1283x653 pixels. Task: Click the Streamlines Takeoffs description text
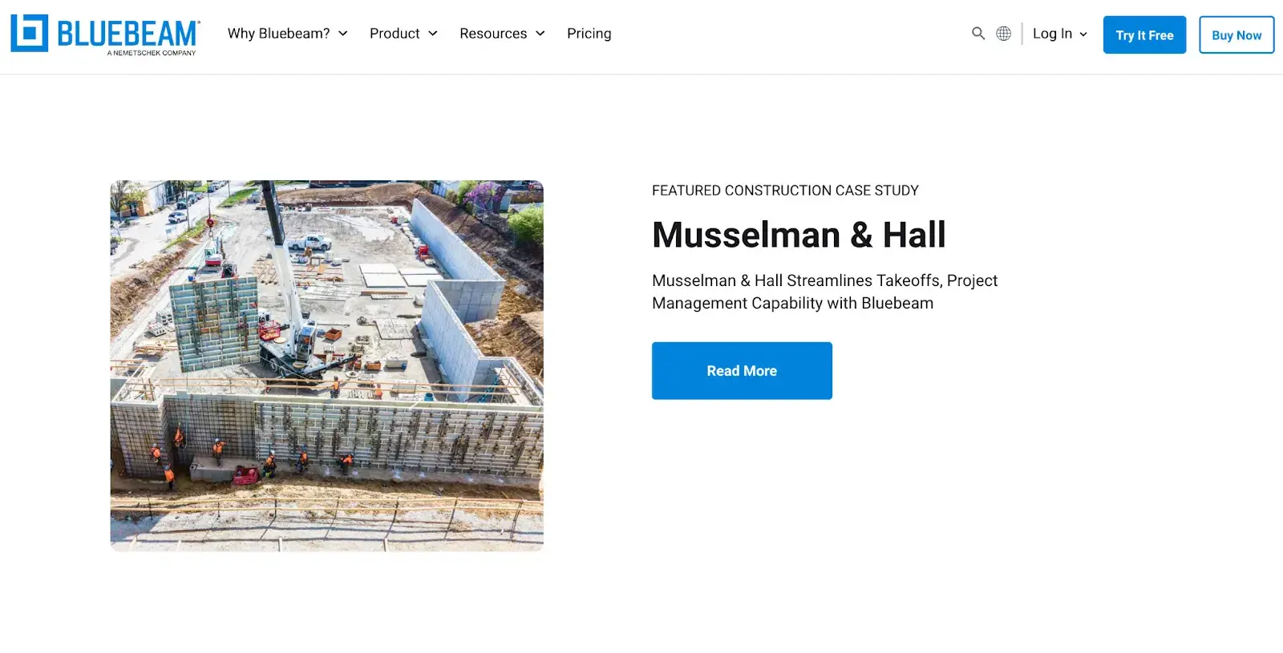(x=824, y=292)
